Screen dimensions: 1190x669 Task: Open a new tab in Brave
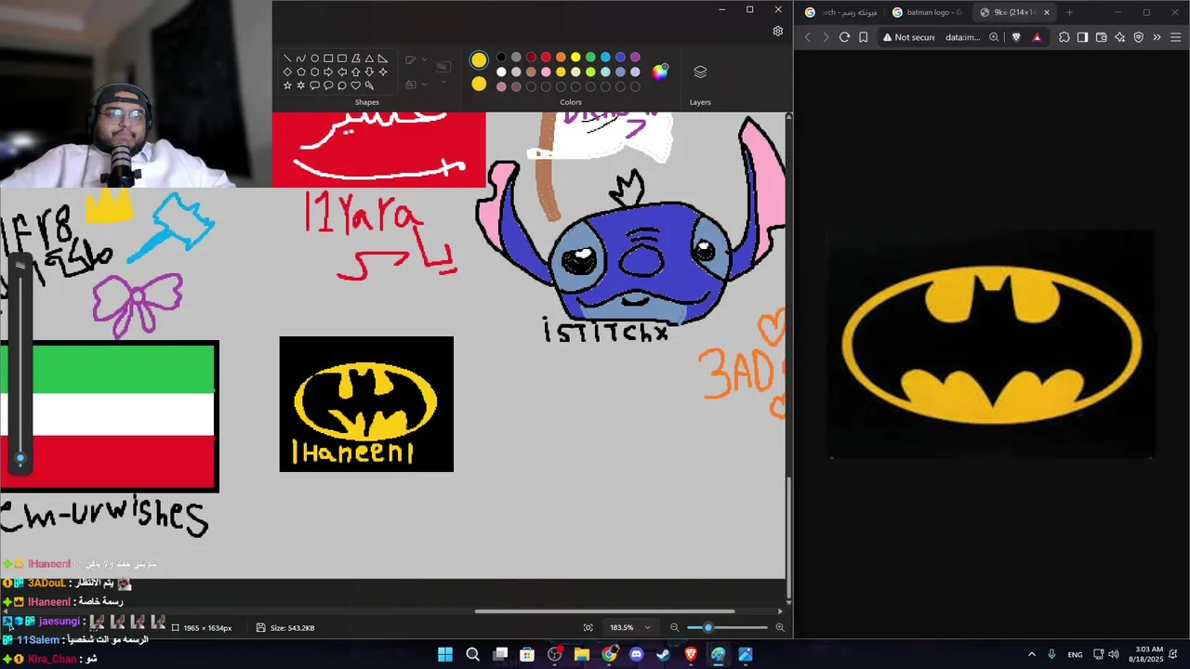click(1069, 12)
